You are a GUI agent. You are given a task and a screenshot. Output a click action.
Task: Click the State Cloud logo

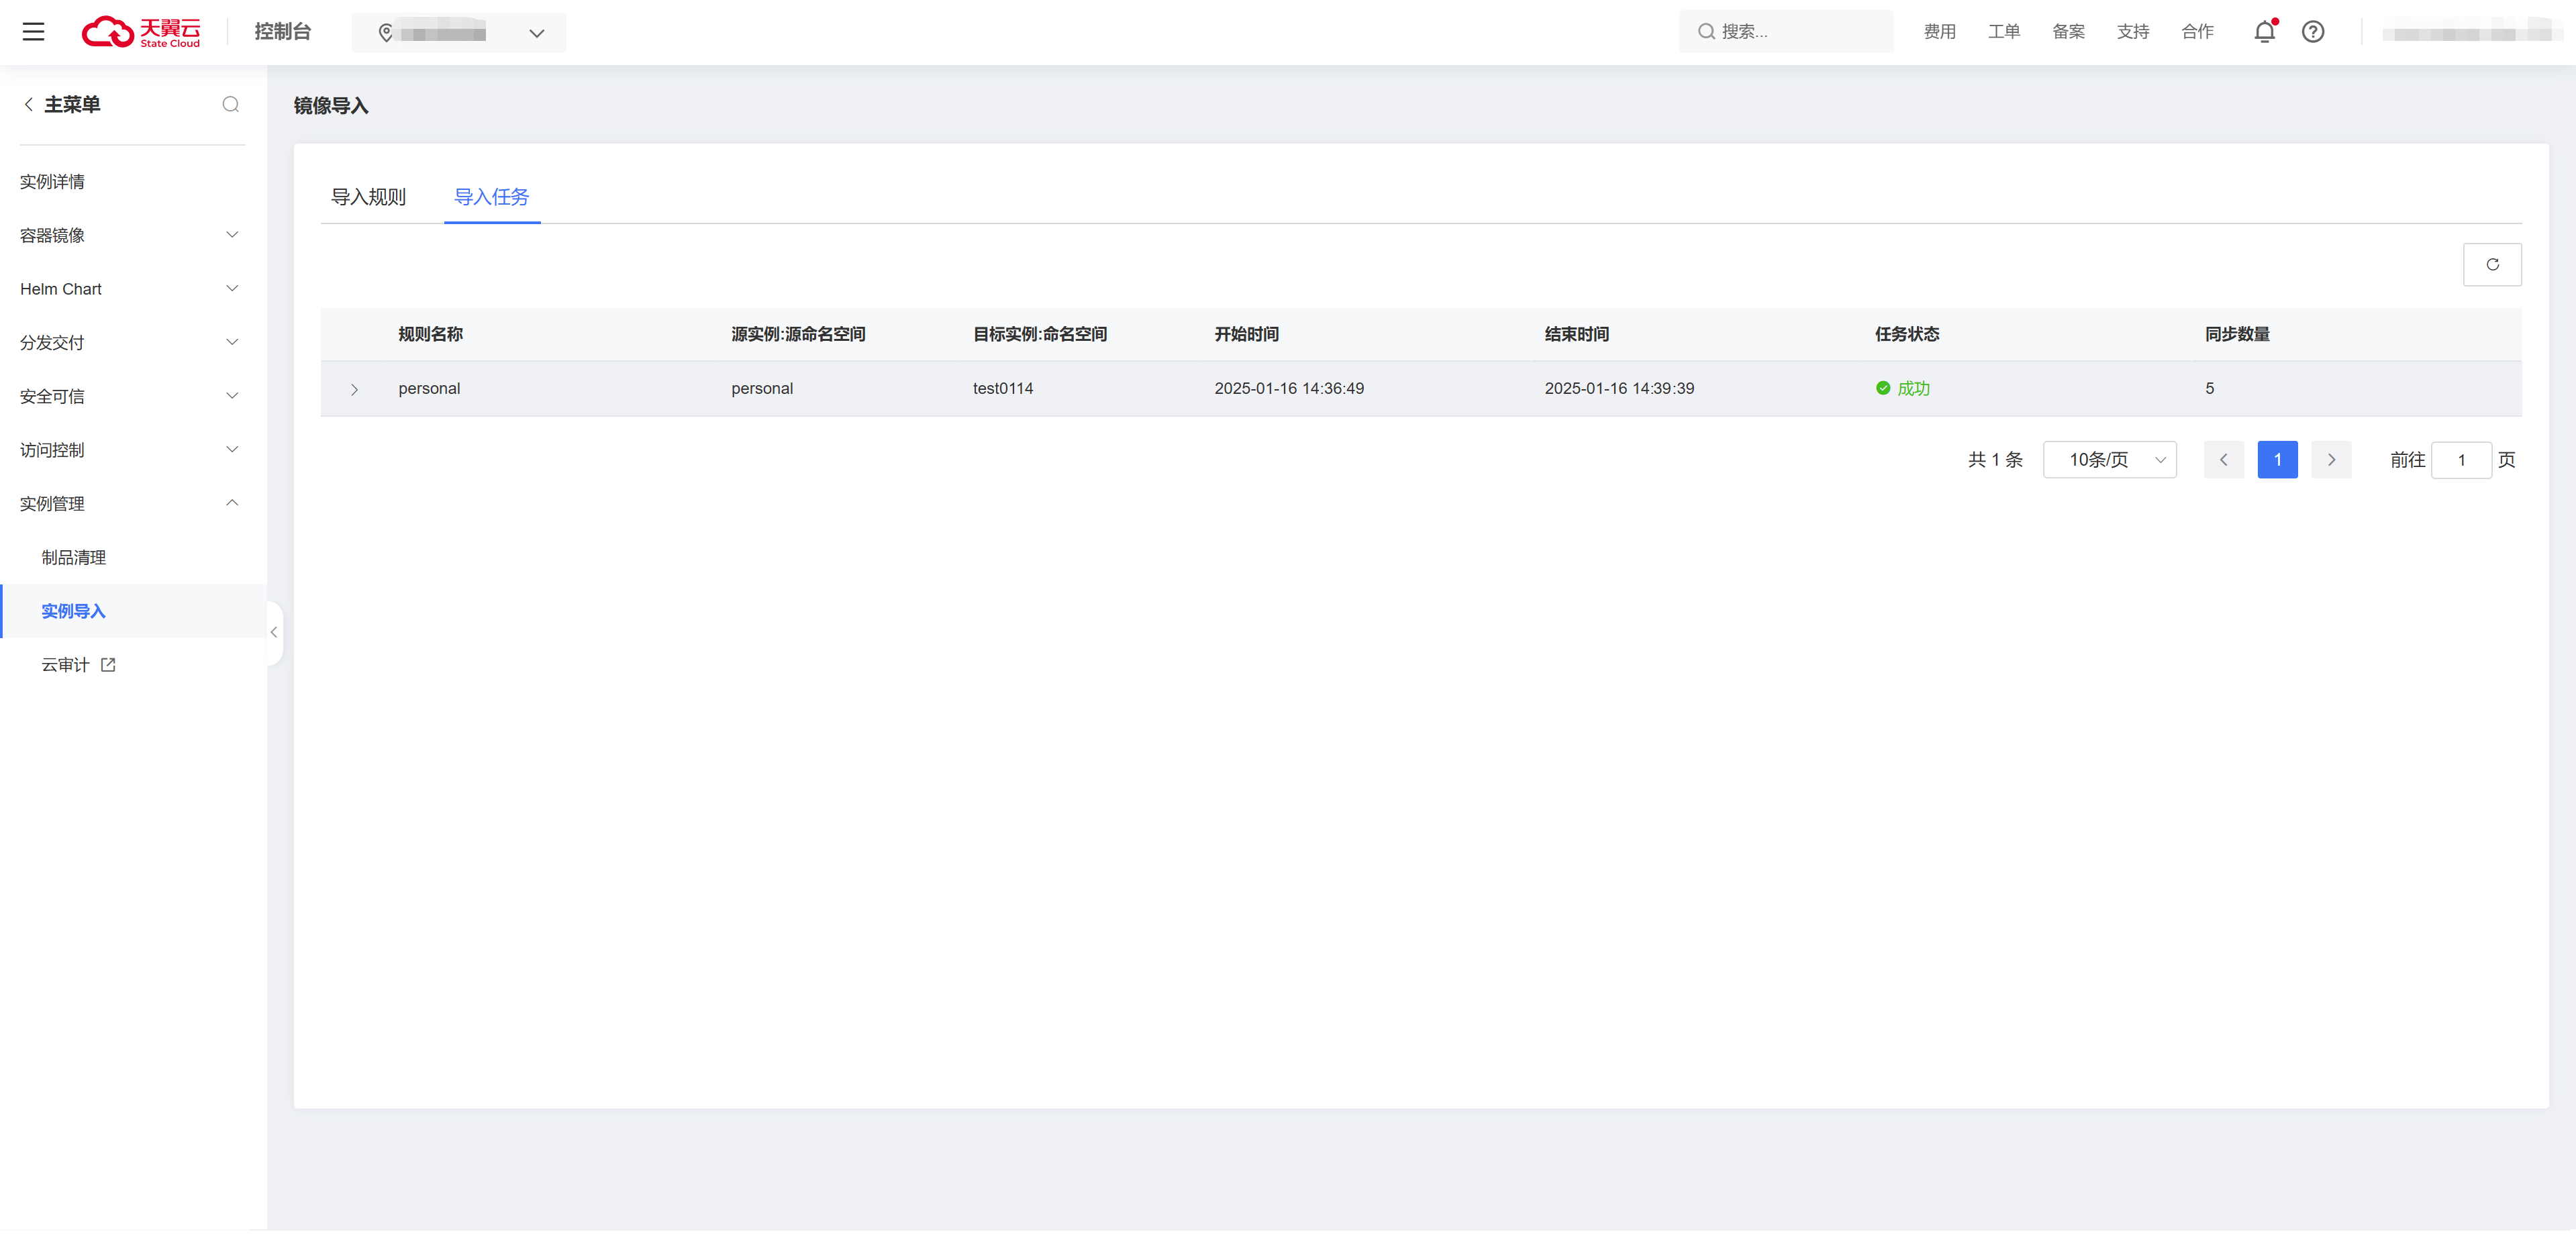(x=141, y=32)
